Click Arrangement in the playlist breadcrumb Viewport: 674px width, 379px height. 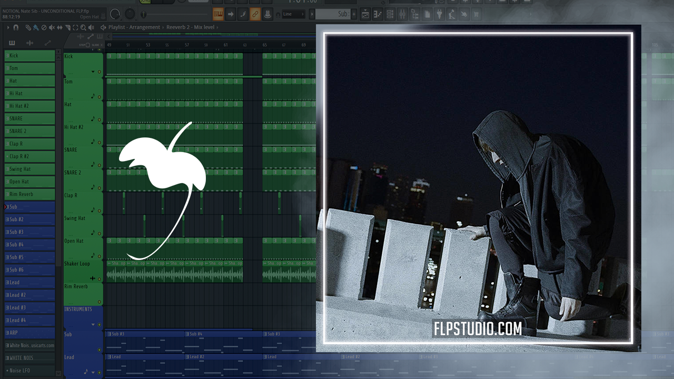tap(144, 27)
